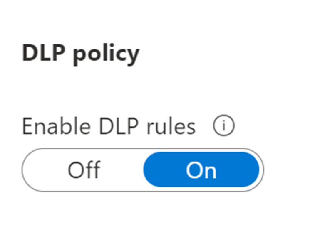Click the word Off inside the pill toggle

84,170
